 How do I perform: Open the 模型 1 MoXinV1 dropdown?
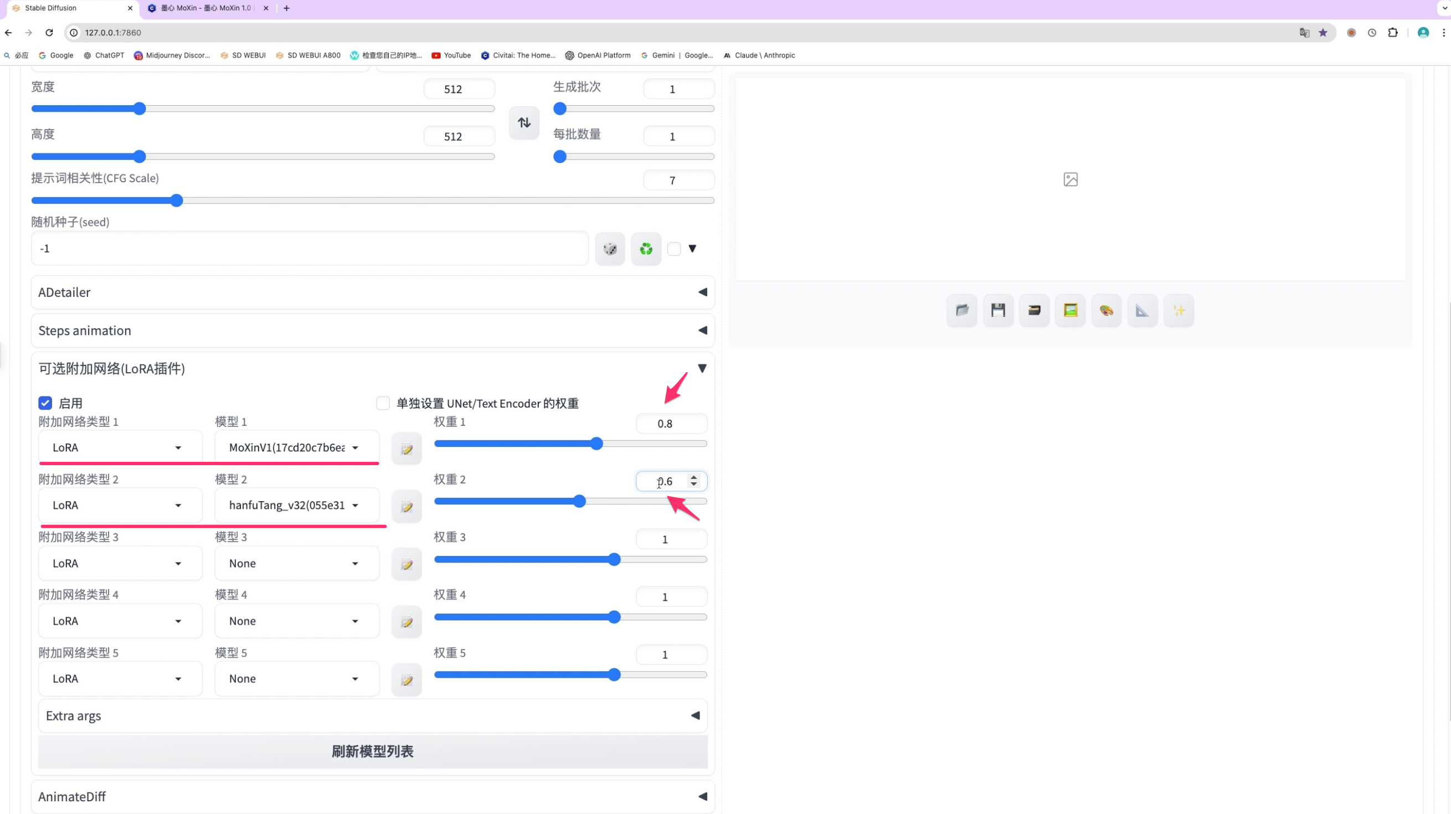click(x=297, y=448)
